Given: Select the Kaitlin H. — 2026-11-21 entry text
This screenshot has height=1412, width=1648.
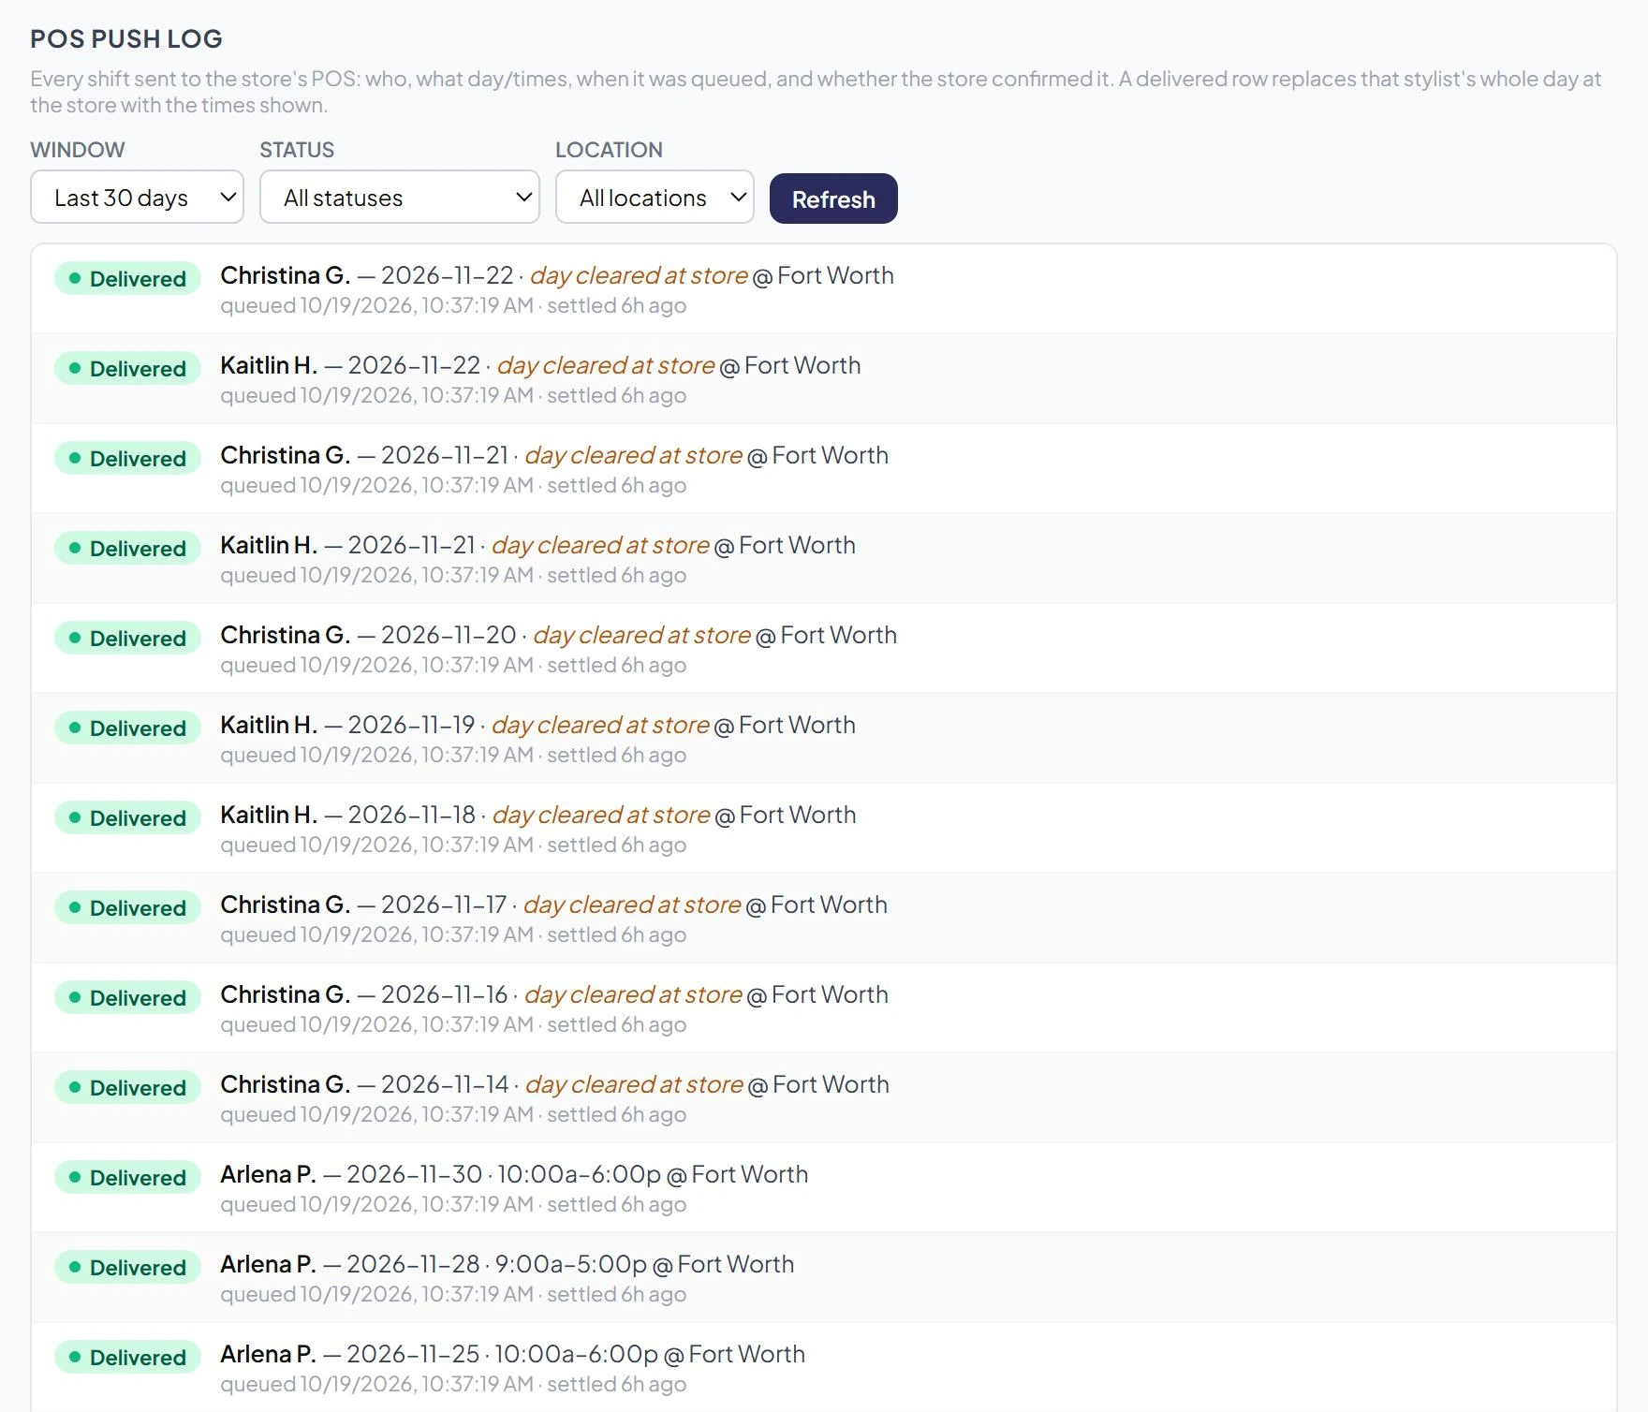Looking at the screenshot, I should 537,546.
